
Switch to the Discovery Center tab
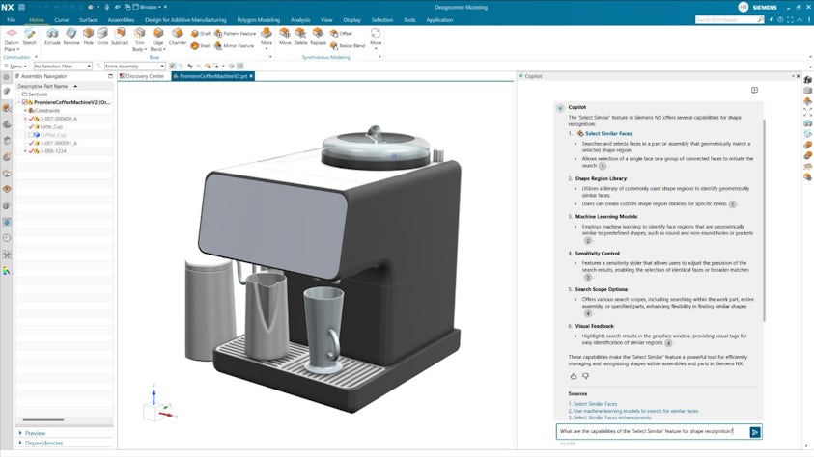(x=142, y=76)
